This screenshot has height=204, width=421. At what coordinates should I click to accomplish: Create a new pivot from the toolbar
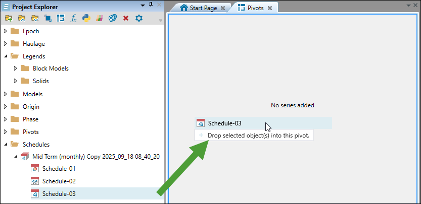[61, 19]
